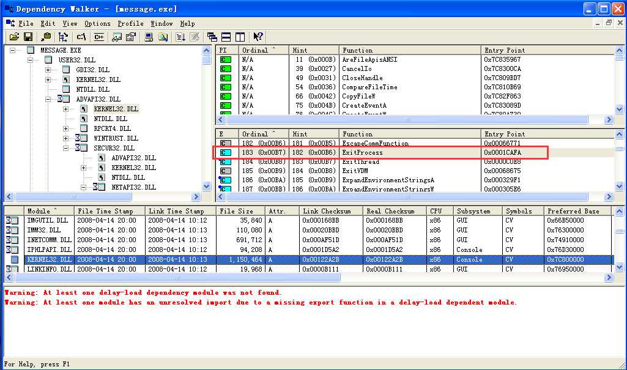627x370 pixels.
Task: Click the Start Profiling icon
Action: coord(180,37)
